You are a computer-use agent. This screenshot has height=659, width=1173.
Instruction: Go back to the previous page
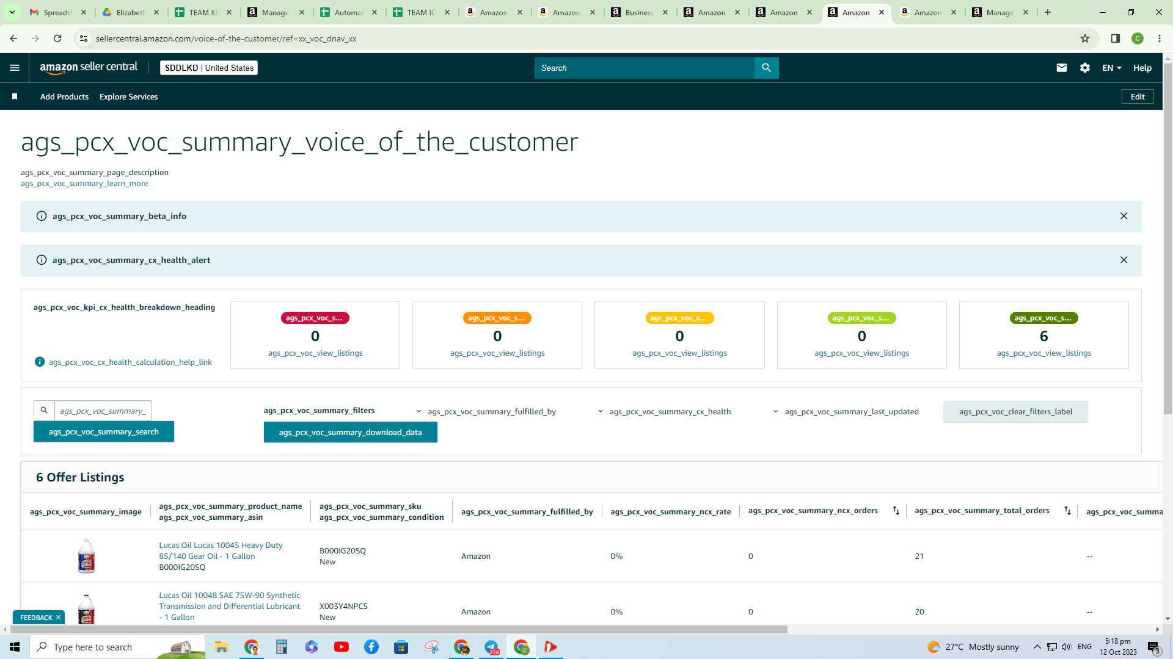[x=13, y=38]
